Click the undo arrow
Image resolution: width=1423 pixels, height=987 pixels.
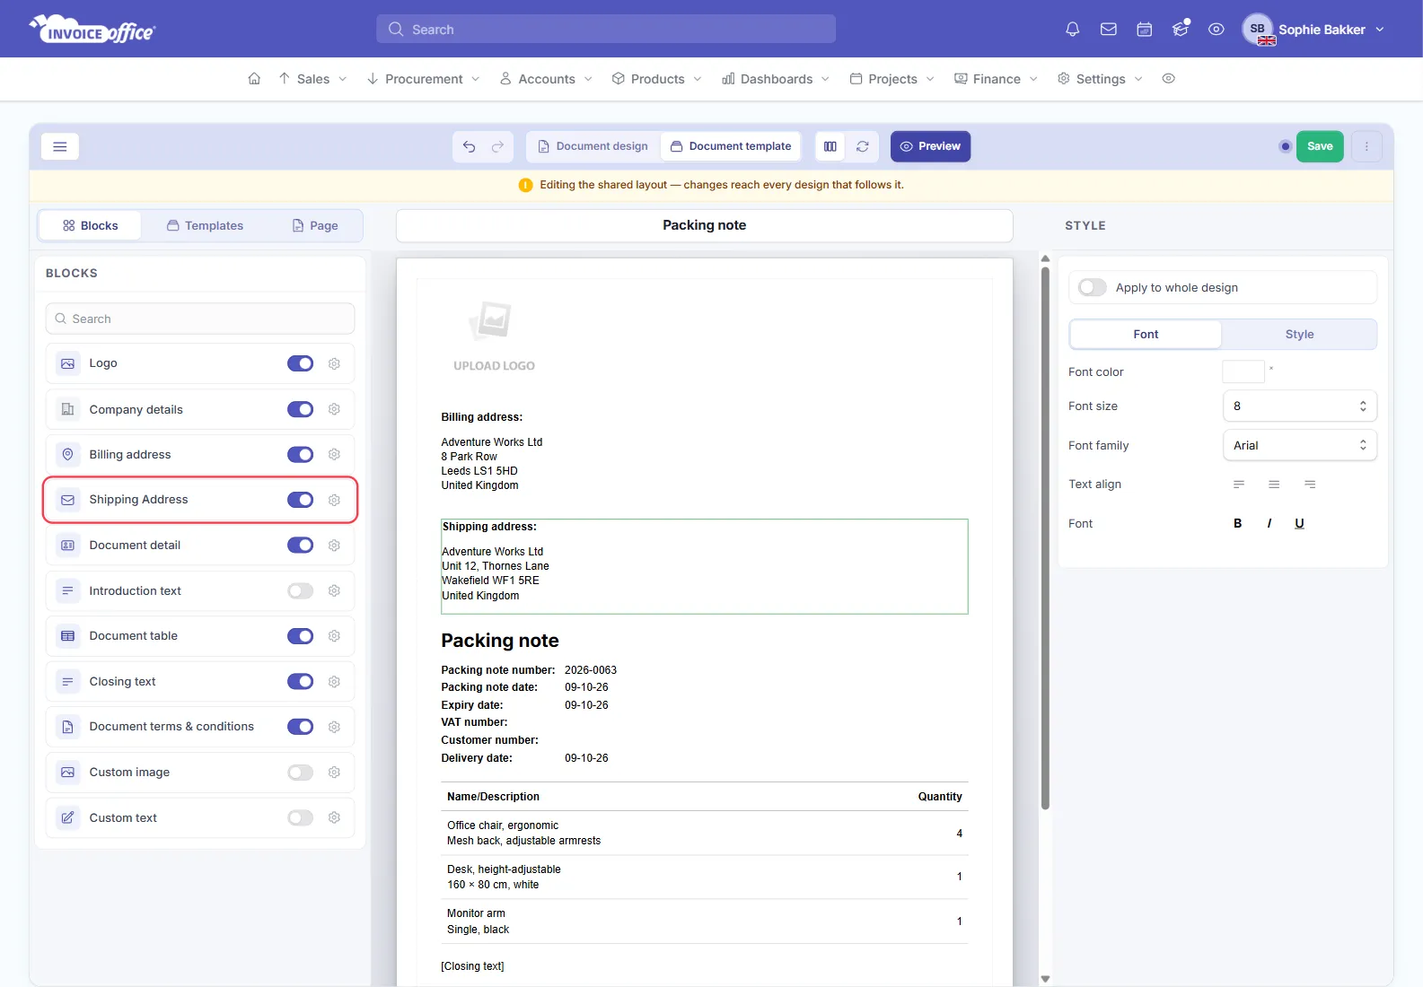coord(469,146)
